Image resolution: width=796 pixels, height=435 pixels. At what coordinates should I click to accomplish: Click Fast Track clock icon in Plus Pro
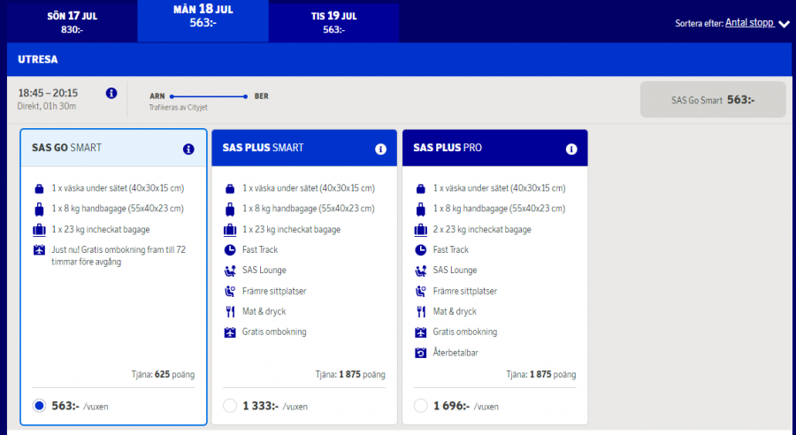pyautogui.click(x=421, y=250)
